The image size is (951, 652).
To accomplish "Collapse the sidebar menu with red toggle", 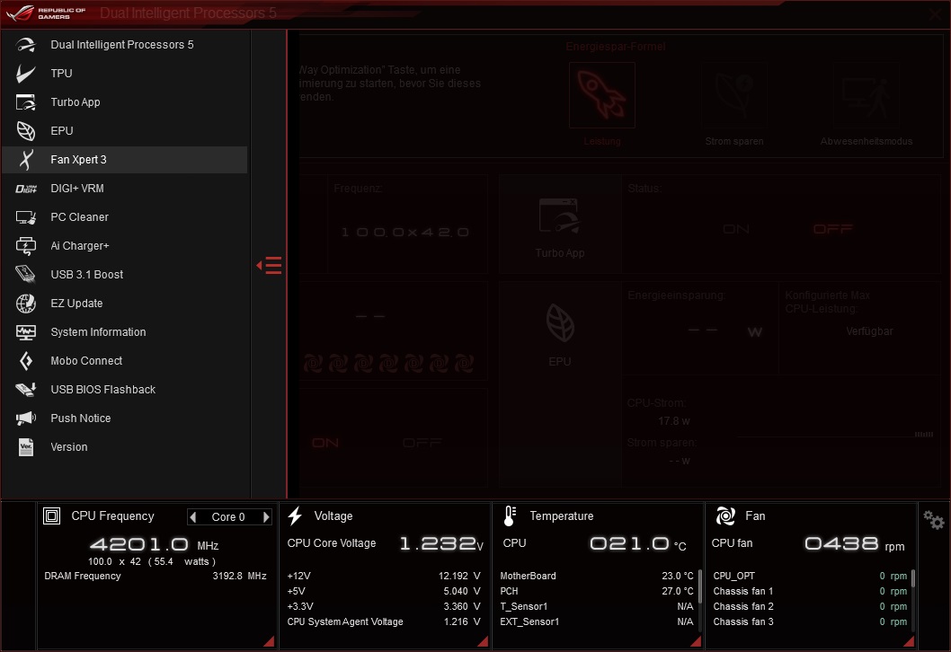I will pos(269,266).
